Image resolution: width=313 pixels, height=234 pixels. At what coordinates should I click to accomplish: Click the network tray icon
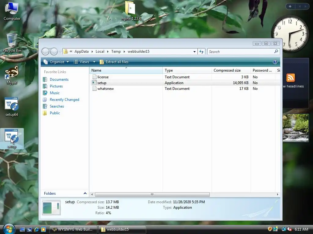pos(283,229)
